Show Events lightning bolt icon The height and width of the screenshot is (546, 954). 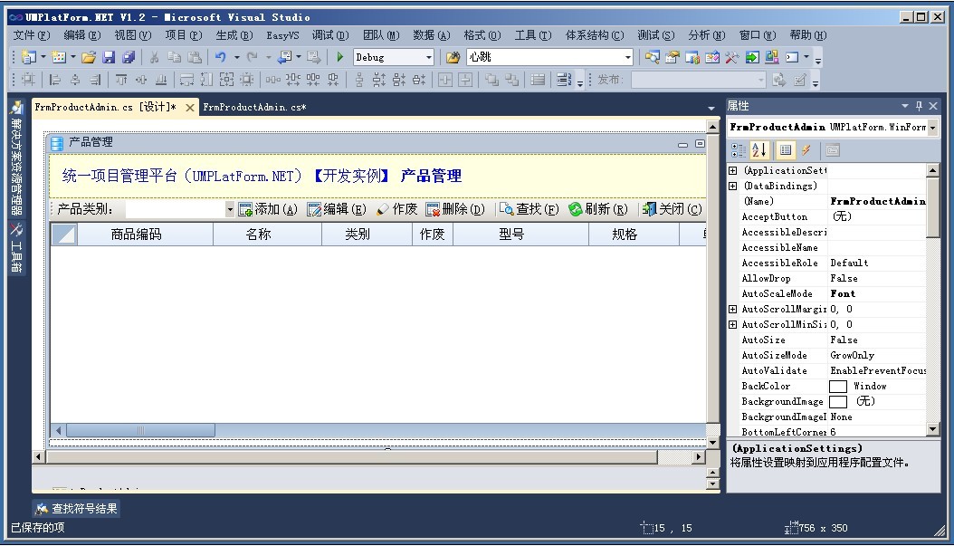[x=806, y=150]
